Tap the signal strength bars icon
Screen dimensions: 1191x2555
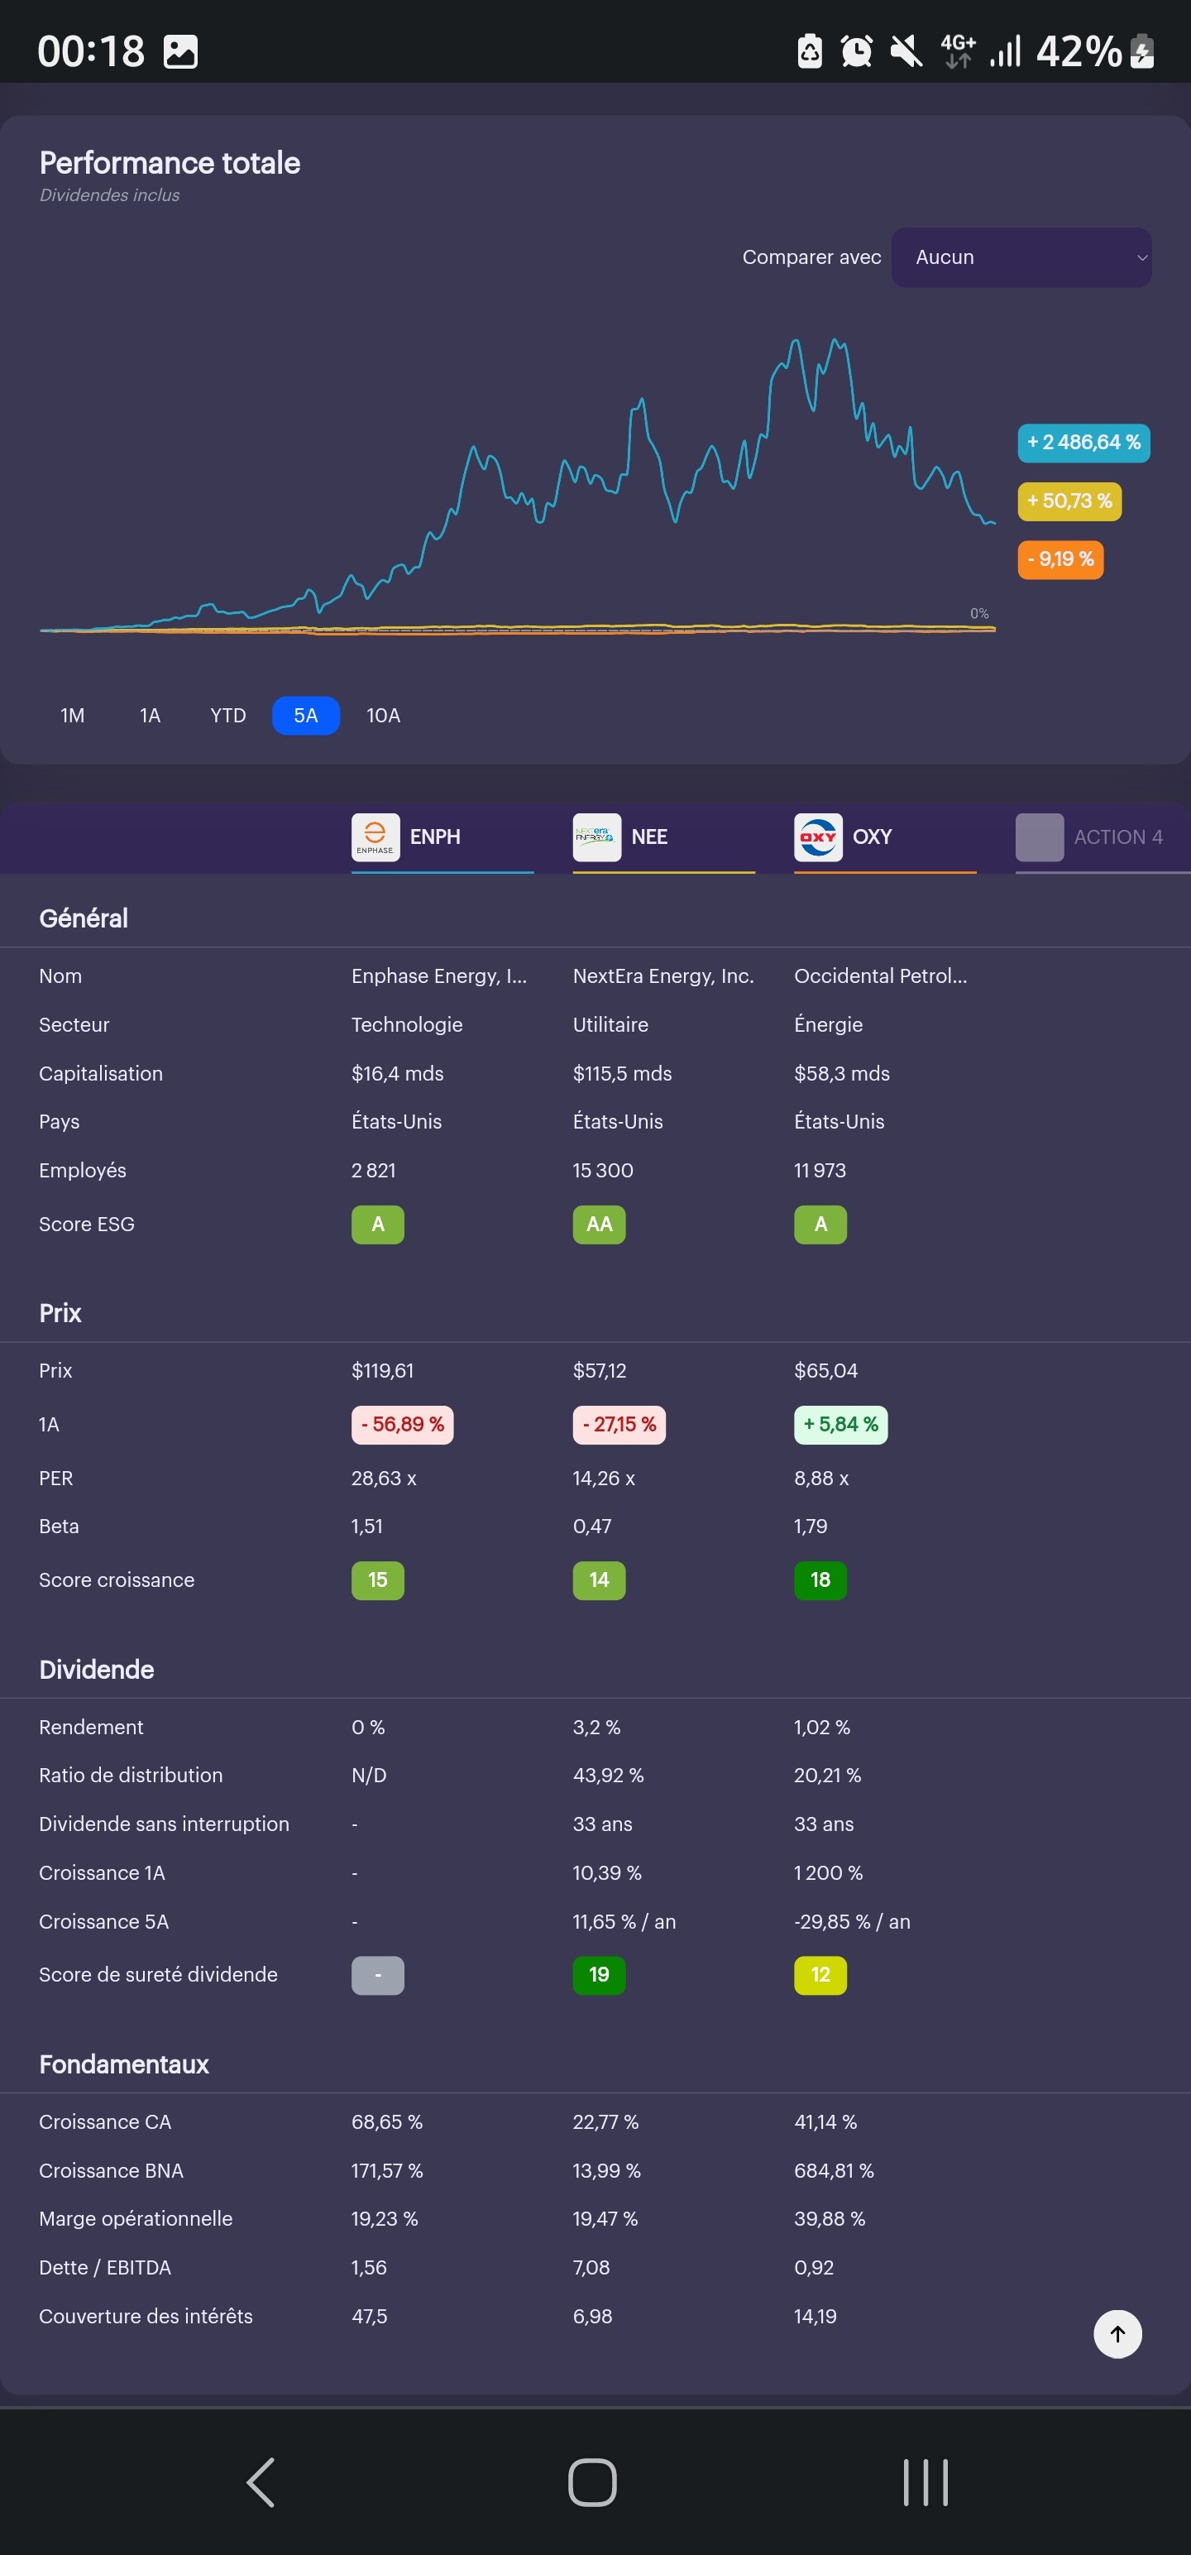(x=1005, y=51)
